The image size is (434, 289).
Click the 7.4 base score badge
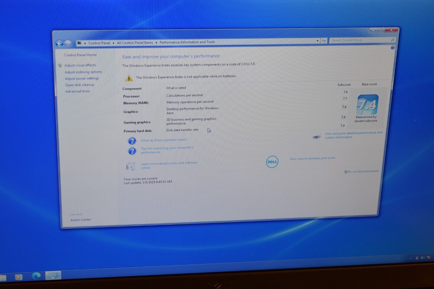click(x=367, y=105)
